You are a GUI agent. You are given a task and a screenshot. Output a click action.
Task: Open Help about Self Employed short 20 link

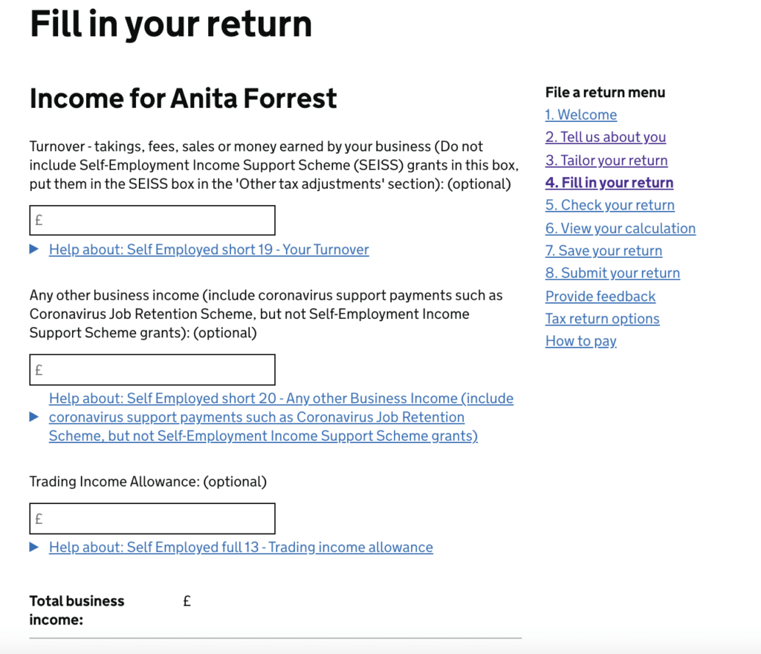[281, 417]
